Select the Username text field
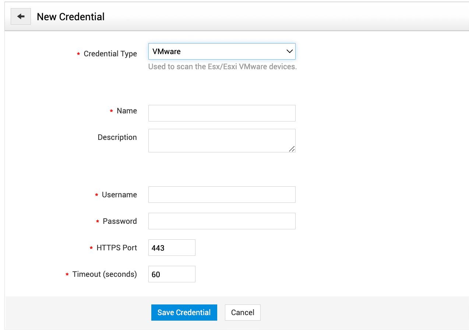Screen dimensions: 469x335 pyautogui.click(x=222, y=195)
